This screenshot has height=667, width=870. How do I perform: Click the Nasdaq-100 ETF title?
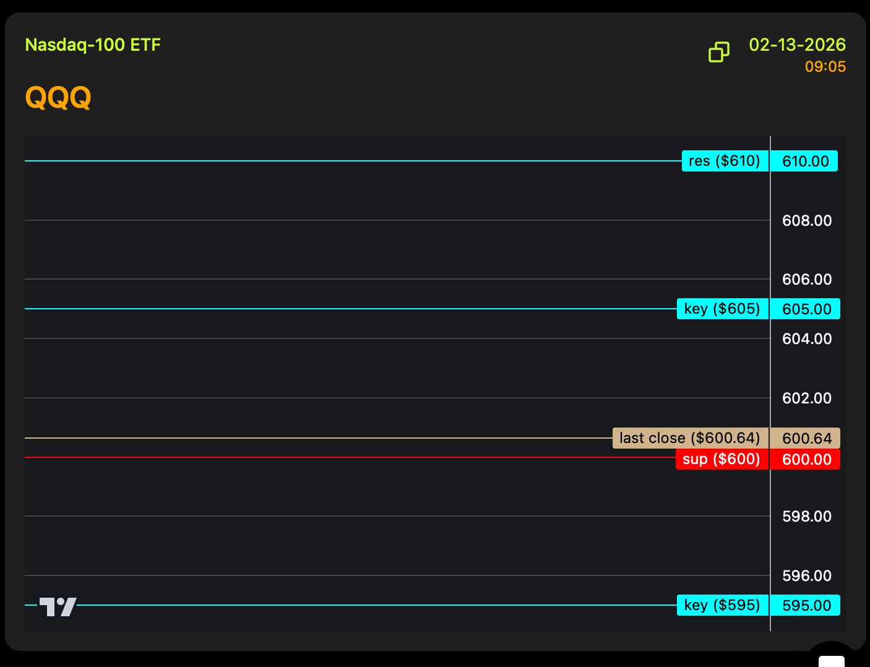[93, 45]
